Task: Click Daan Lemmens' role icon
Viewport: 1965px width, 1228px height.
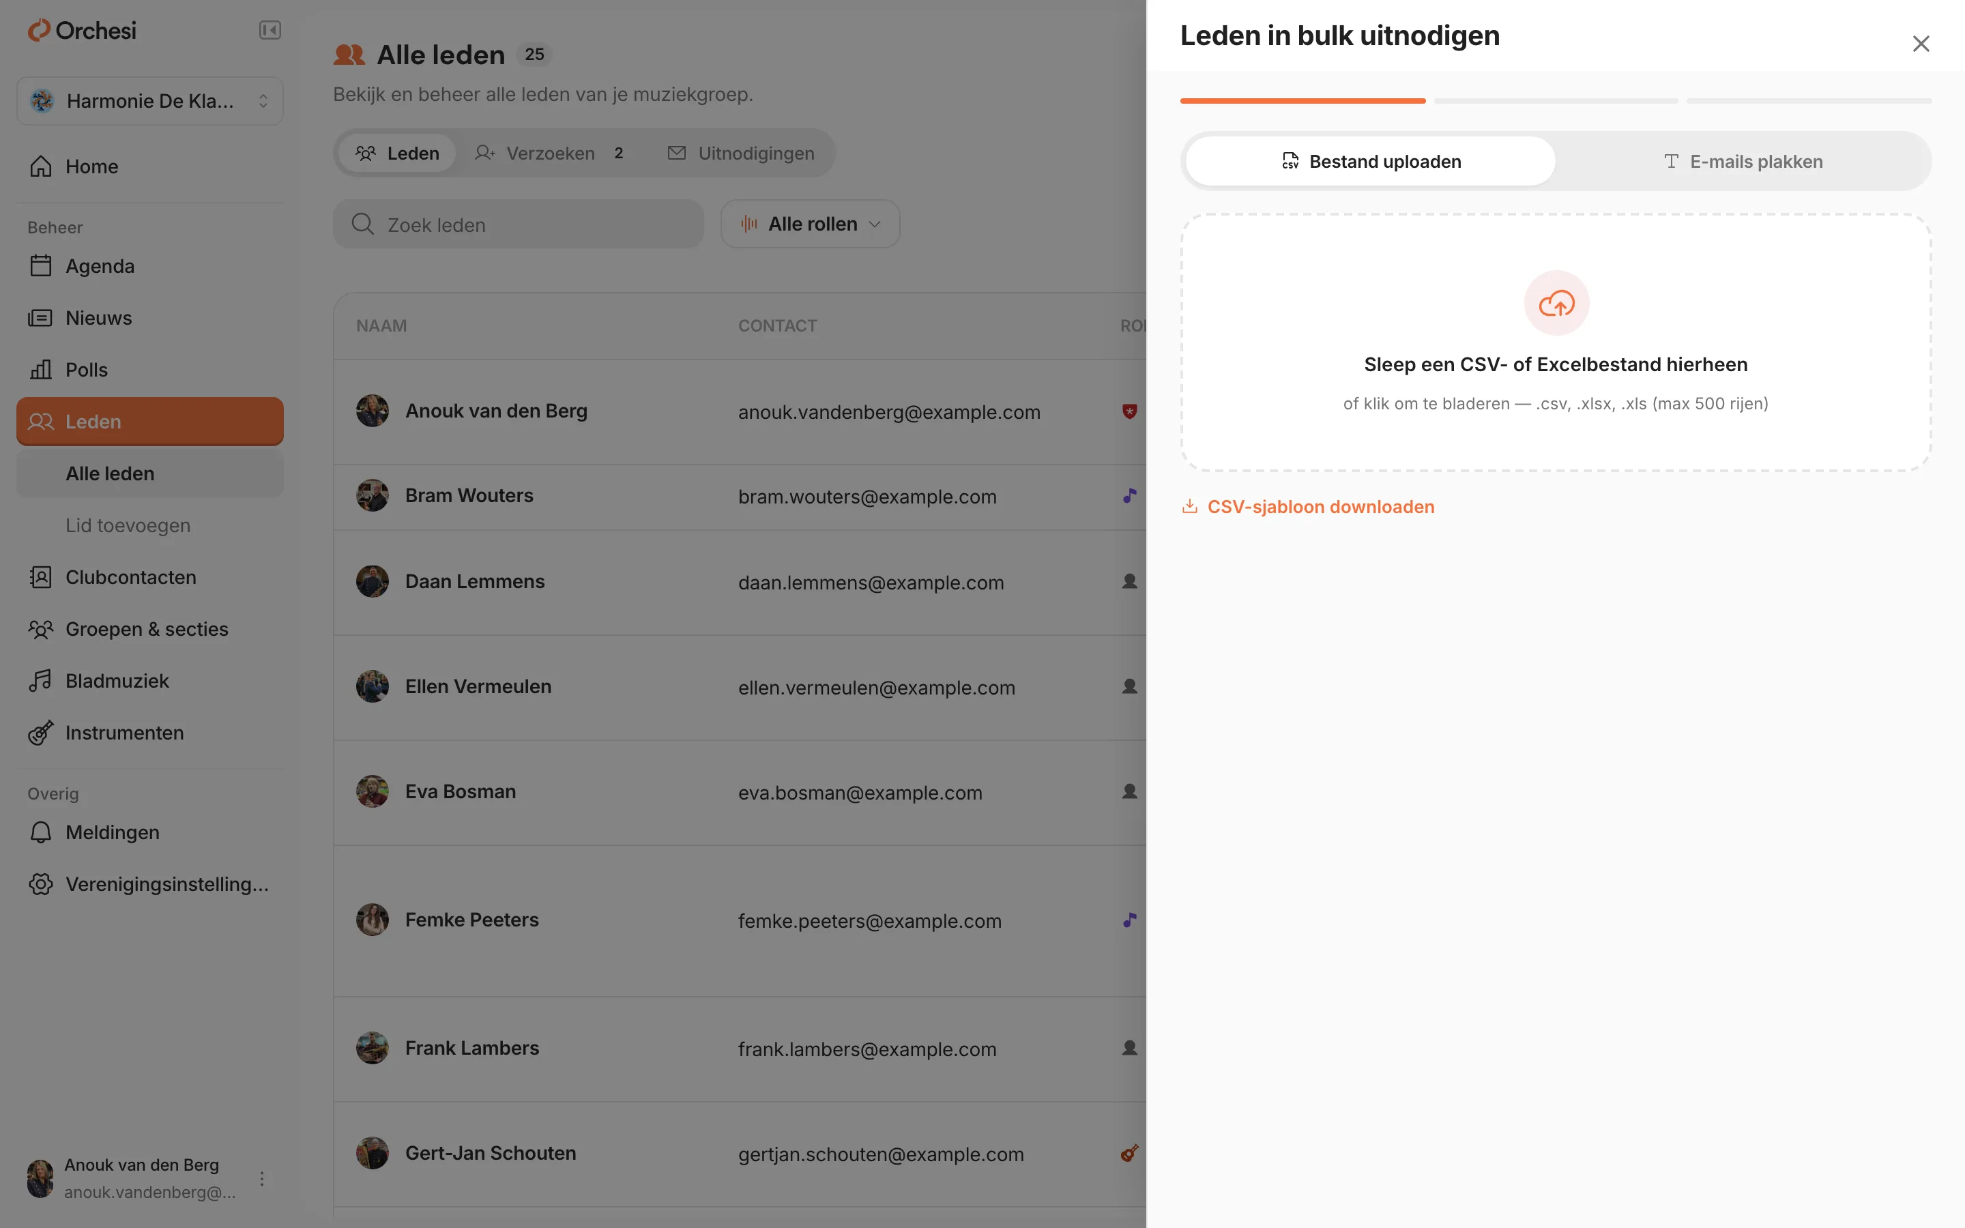Action: [1129, 581]
